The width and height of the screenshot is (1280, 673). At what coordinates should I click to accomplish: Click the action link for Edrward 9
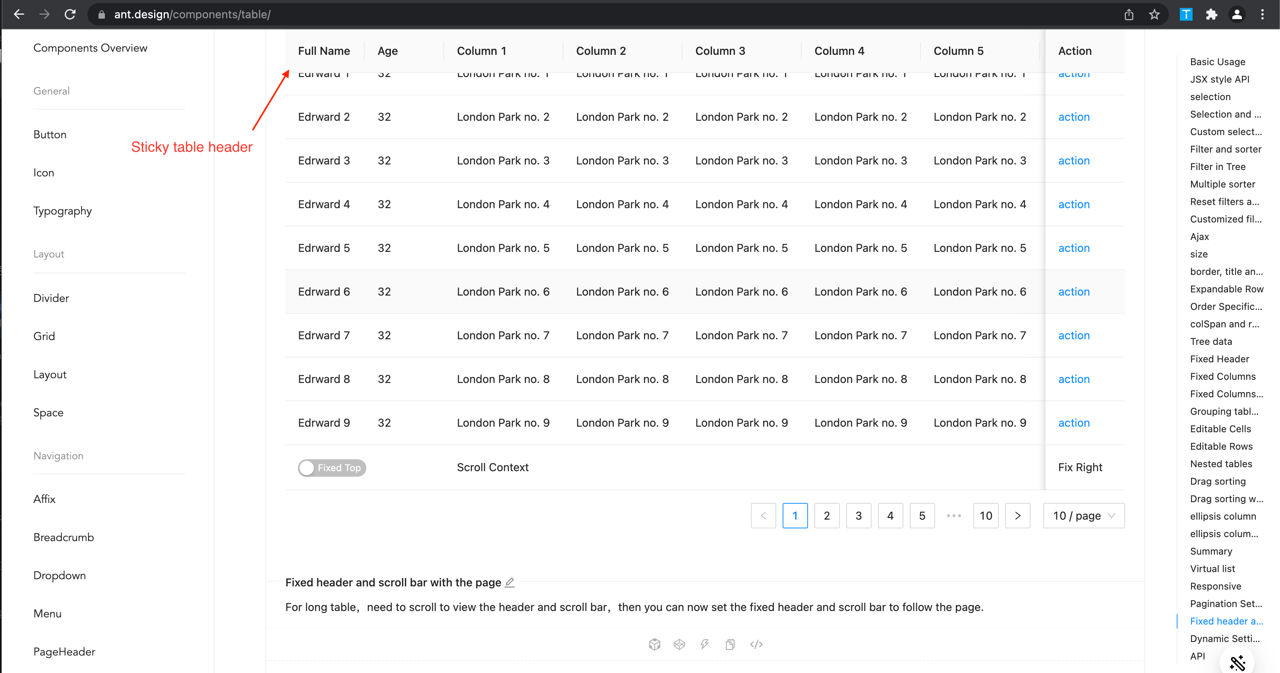1074,423
